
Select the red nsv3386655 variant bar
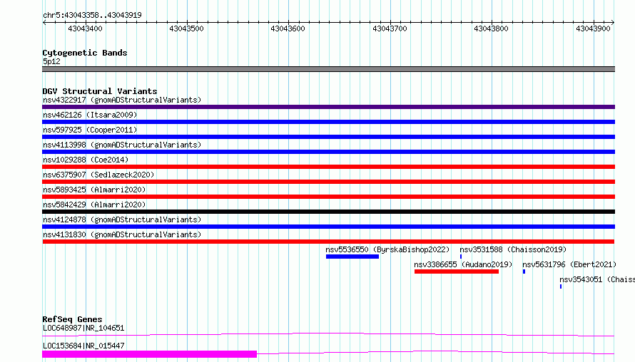click(x=457, y=271)
